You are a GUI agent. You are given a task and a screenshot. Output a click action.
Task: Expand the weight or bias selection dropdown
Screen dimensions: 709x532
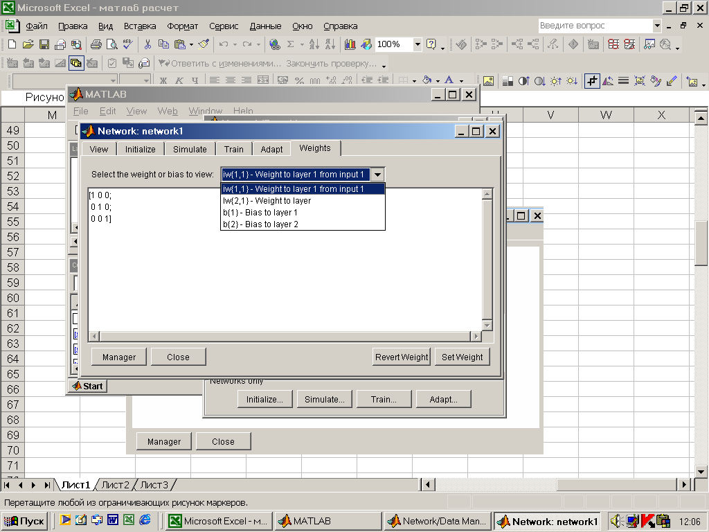377,175
